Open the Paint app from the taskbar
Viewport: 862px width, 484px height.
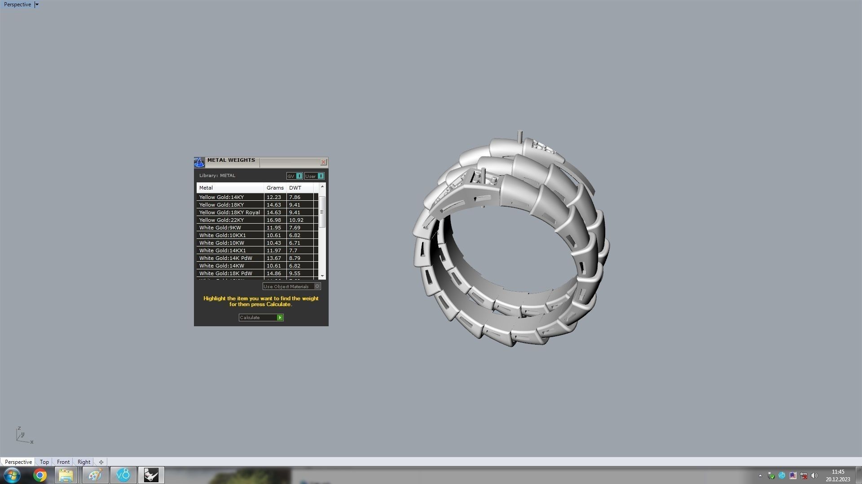point(95,475)
